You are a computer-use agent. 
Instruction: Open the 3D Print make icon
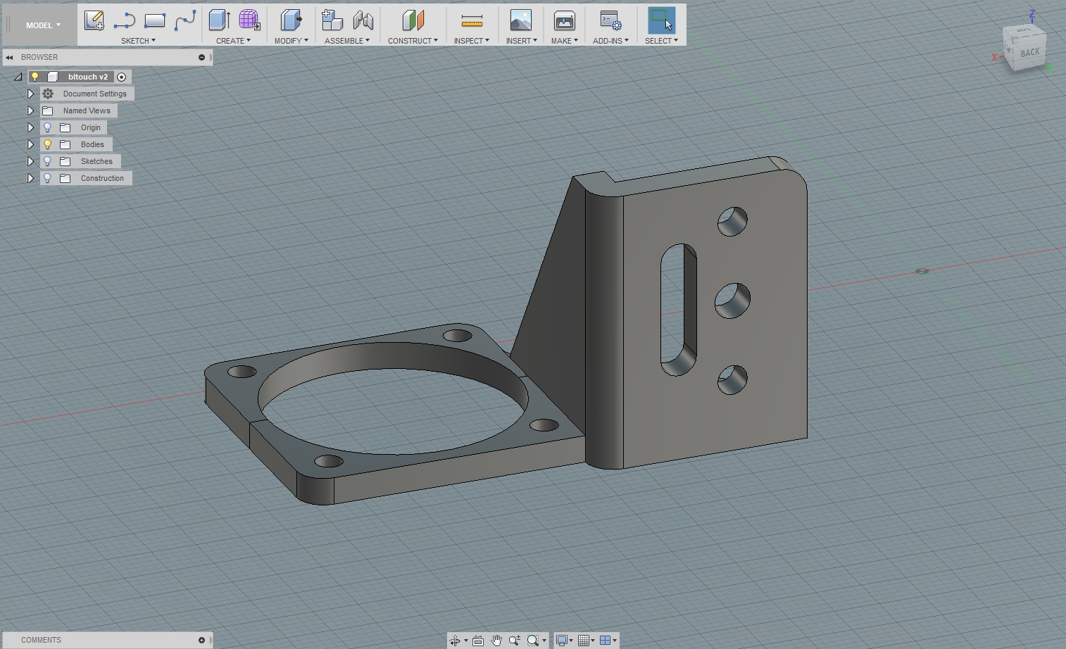(x=564, y=20)
